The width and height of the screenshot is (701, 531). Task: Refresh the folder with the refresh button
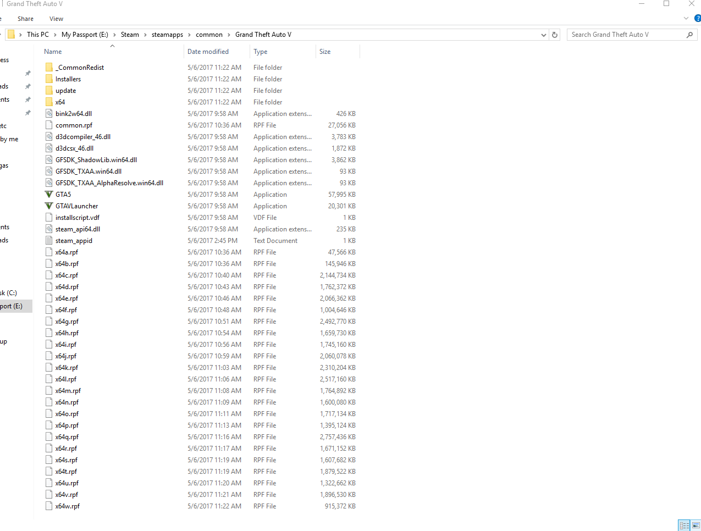(555, 35)
